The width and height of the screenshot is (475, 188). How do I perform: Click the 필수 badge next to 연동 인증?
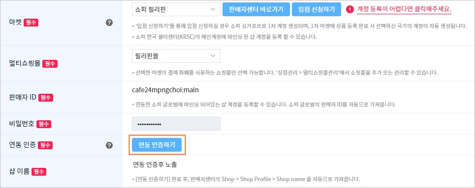pos(45,145)
